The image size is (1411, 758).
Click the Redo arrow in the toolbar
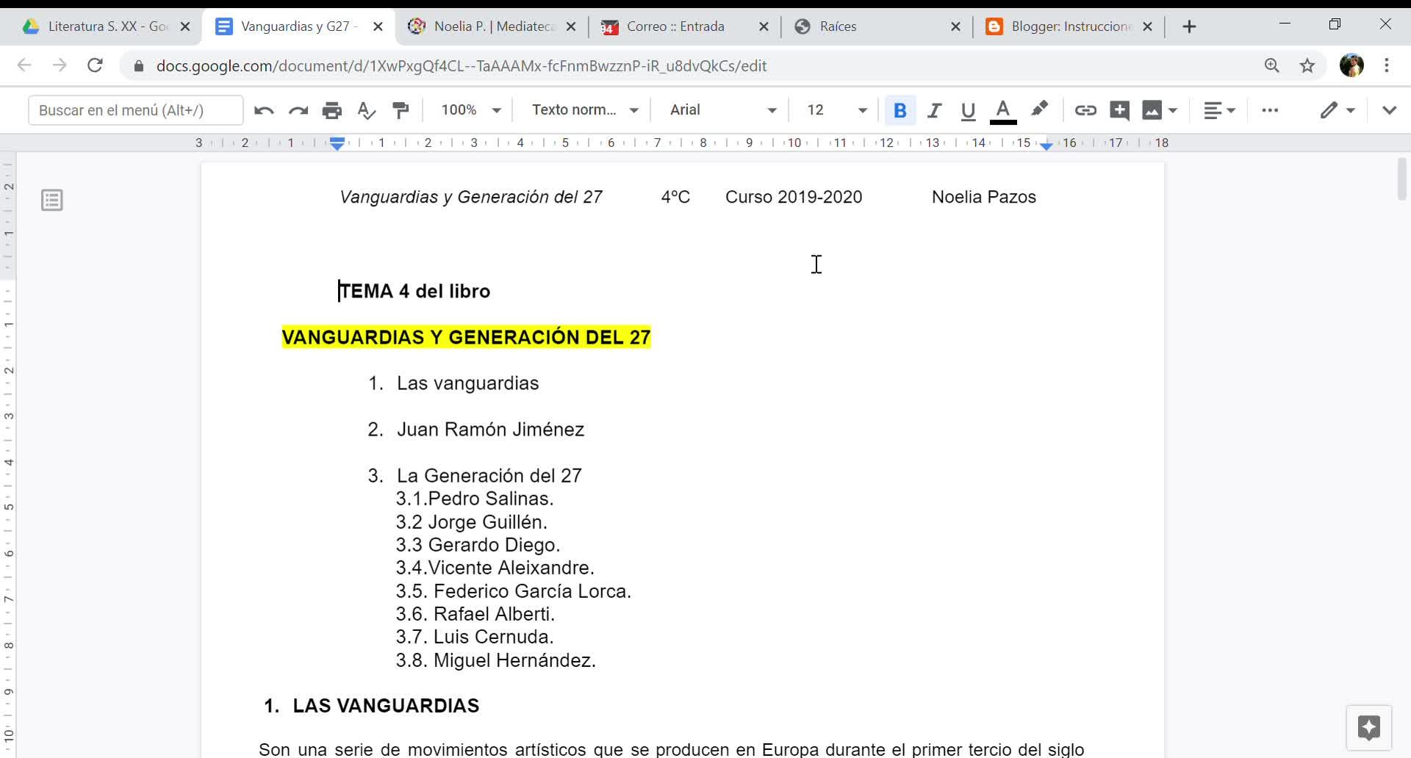coord(298,110)
